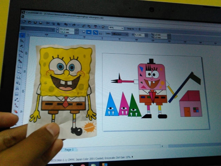The image size is (221, 166).
Task: Select the Ellipse tool
Action: [x=19, y=72]
